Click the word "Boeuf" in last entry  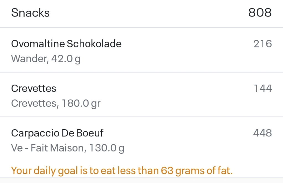[90, 133]
